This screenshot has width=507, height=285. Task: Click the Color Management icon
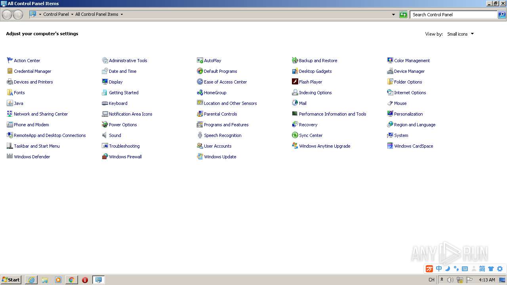[390, 61]
